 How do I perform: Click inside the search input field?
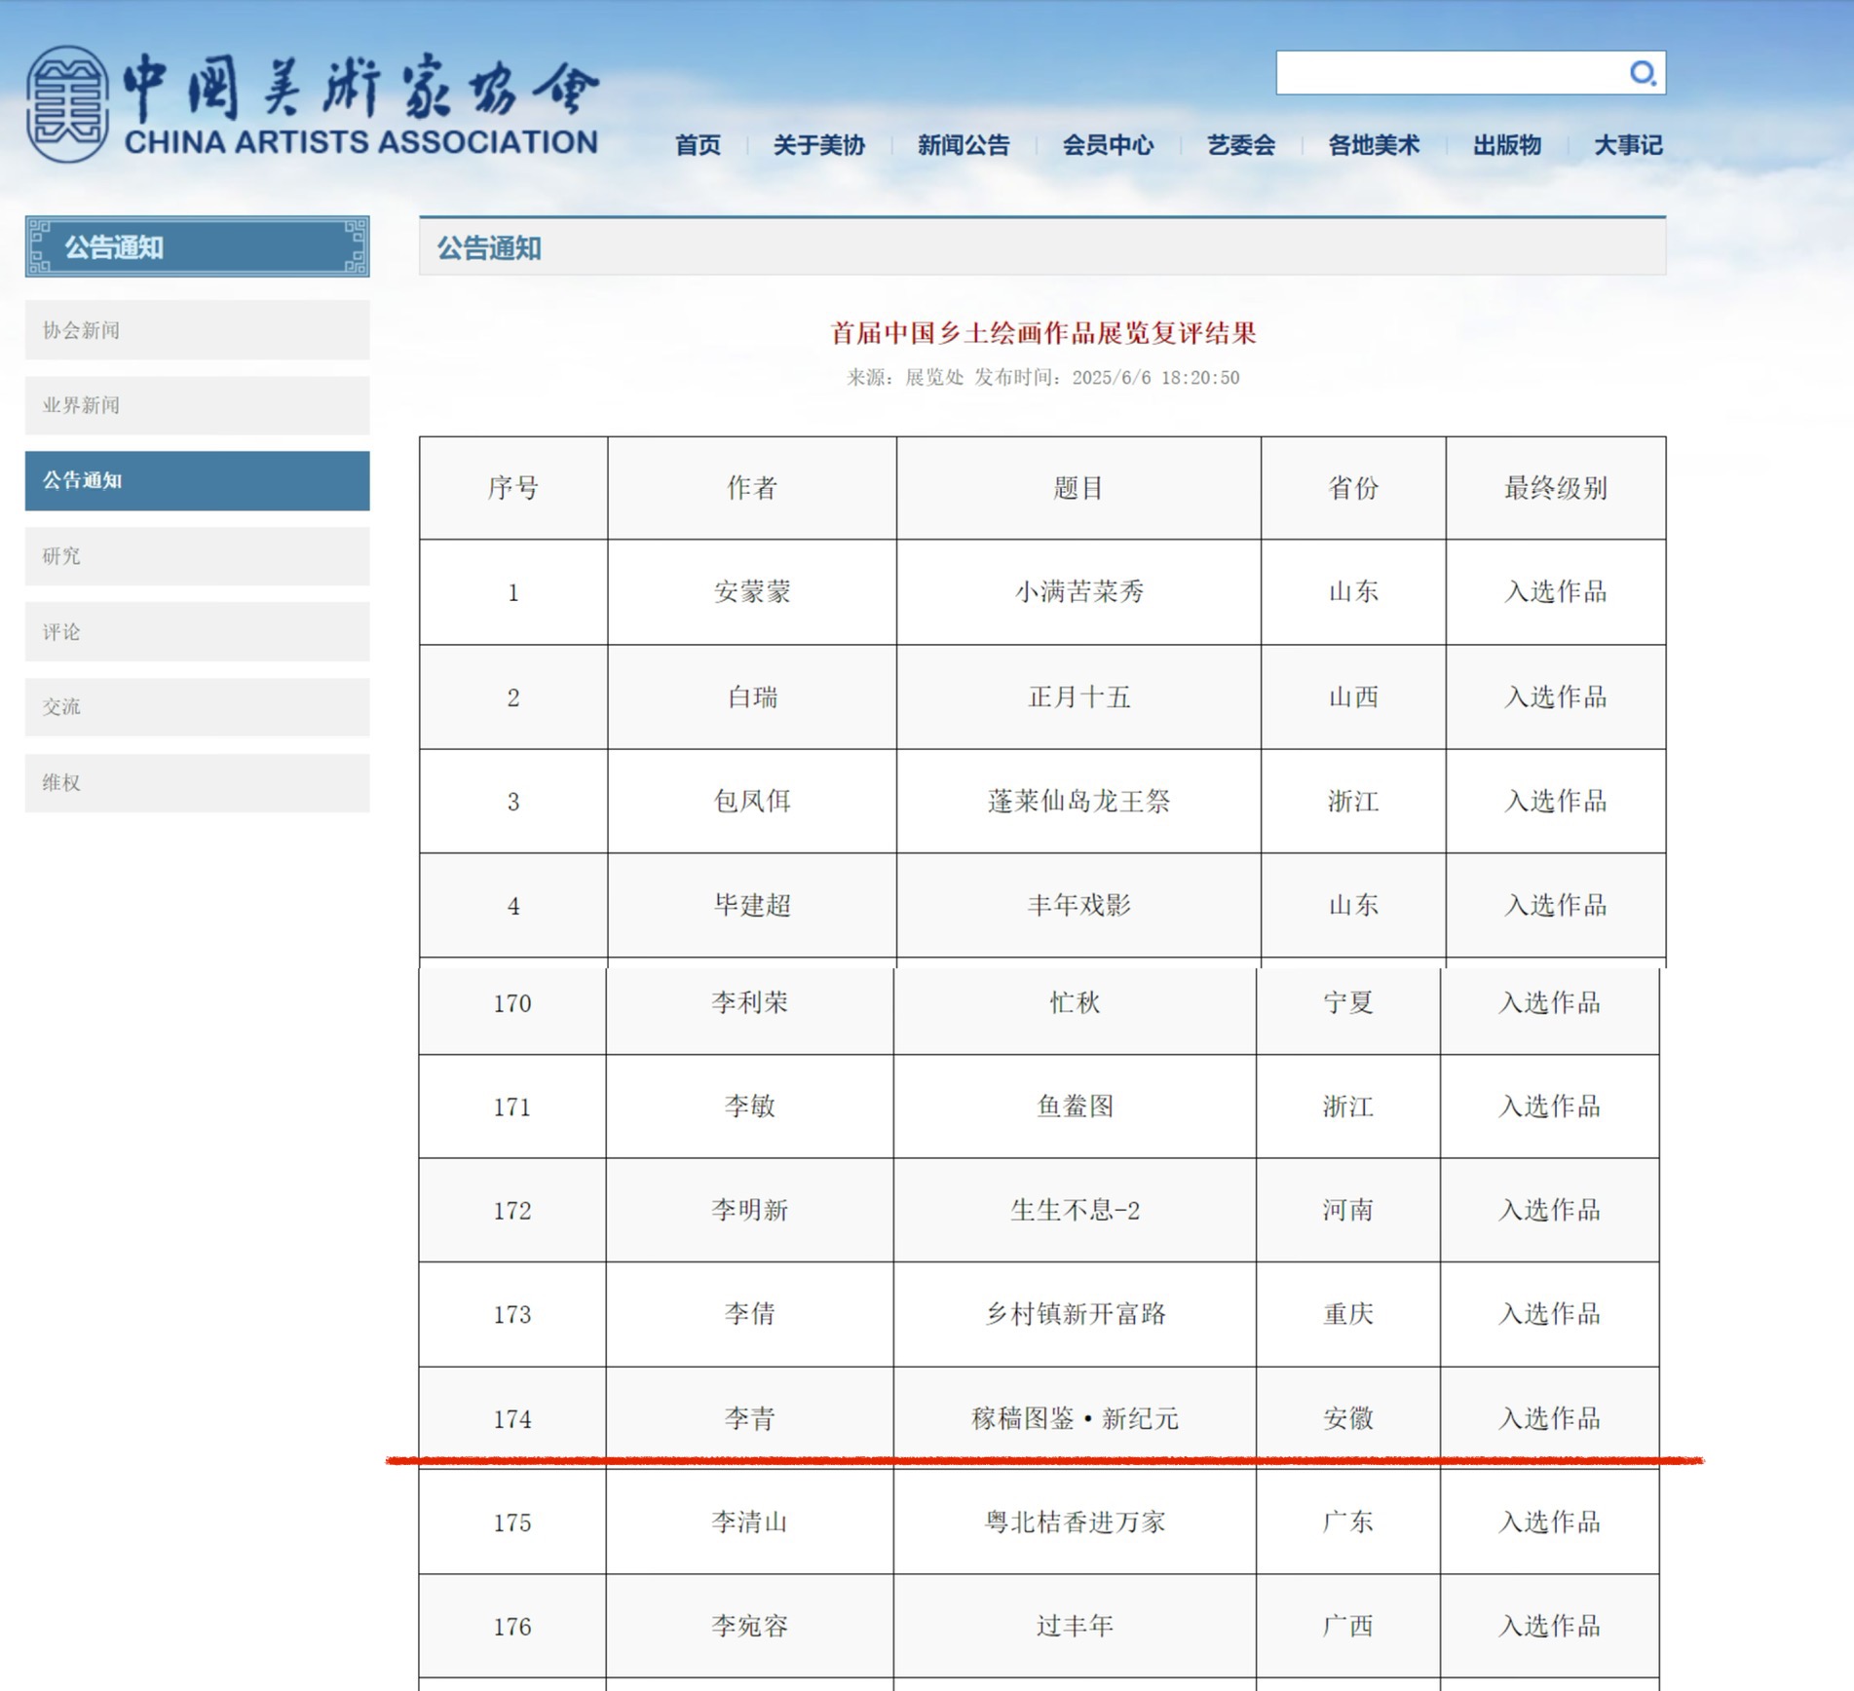click(x=1447, y=73)
